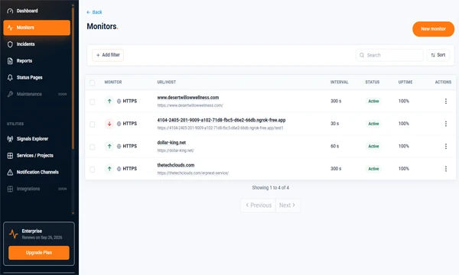Screen dimensions: 459x275
Task: Click the Active status badge for dollar-king.net
Action: tap(373, 146)
